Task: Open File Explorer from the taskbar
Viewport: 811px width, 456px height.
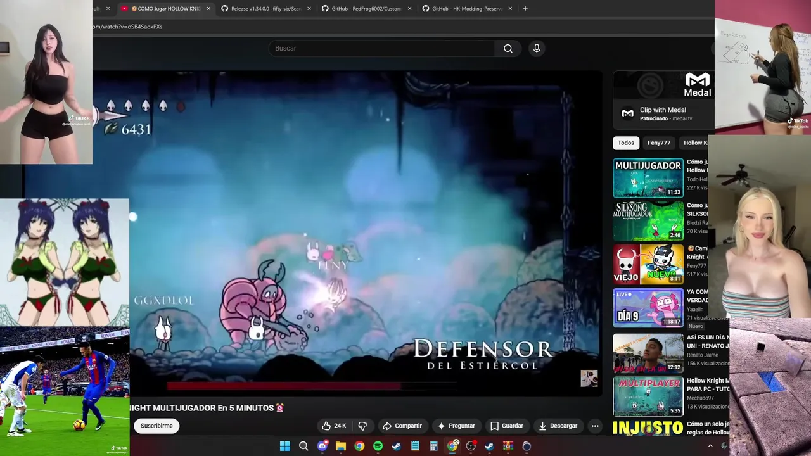Action: click(341, 446)
